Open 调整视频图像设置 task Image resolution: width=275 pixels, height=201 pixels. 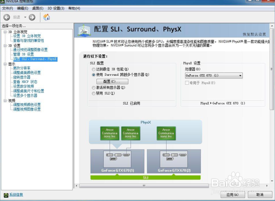point(27,109)
